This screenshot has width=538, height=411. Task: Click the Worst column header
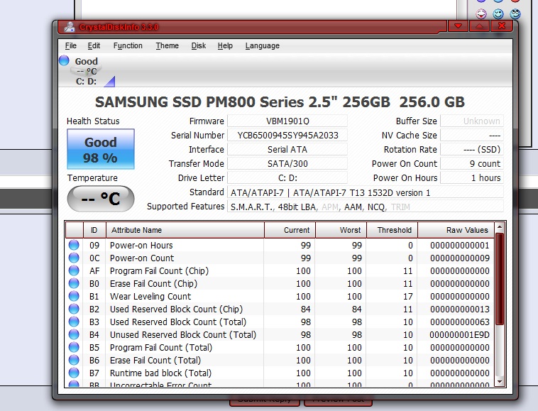point(341,230)
